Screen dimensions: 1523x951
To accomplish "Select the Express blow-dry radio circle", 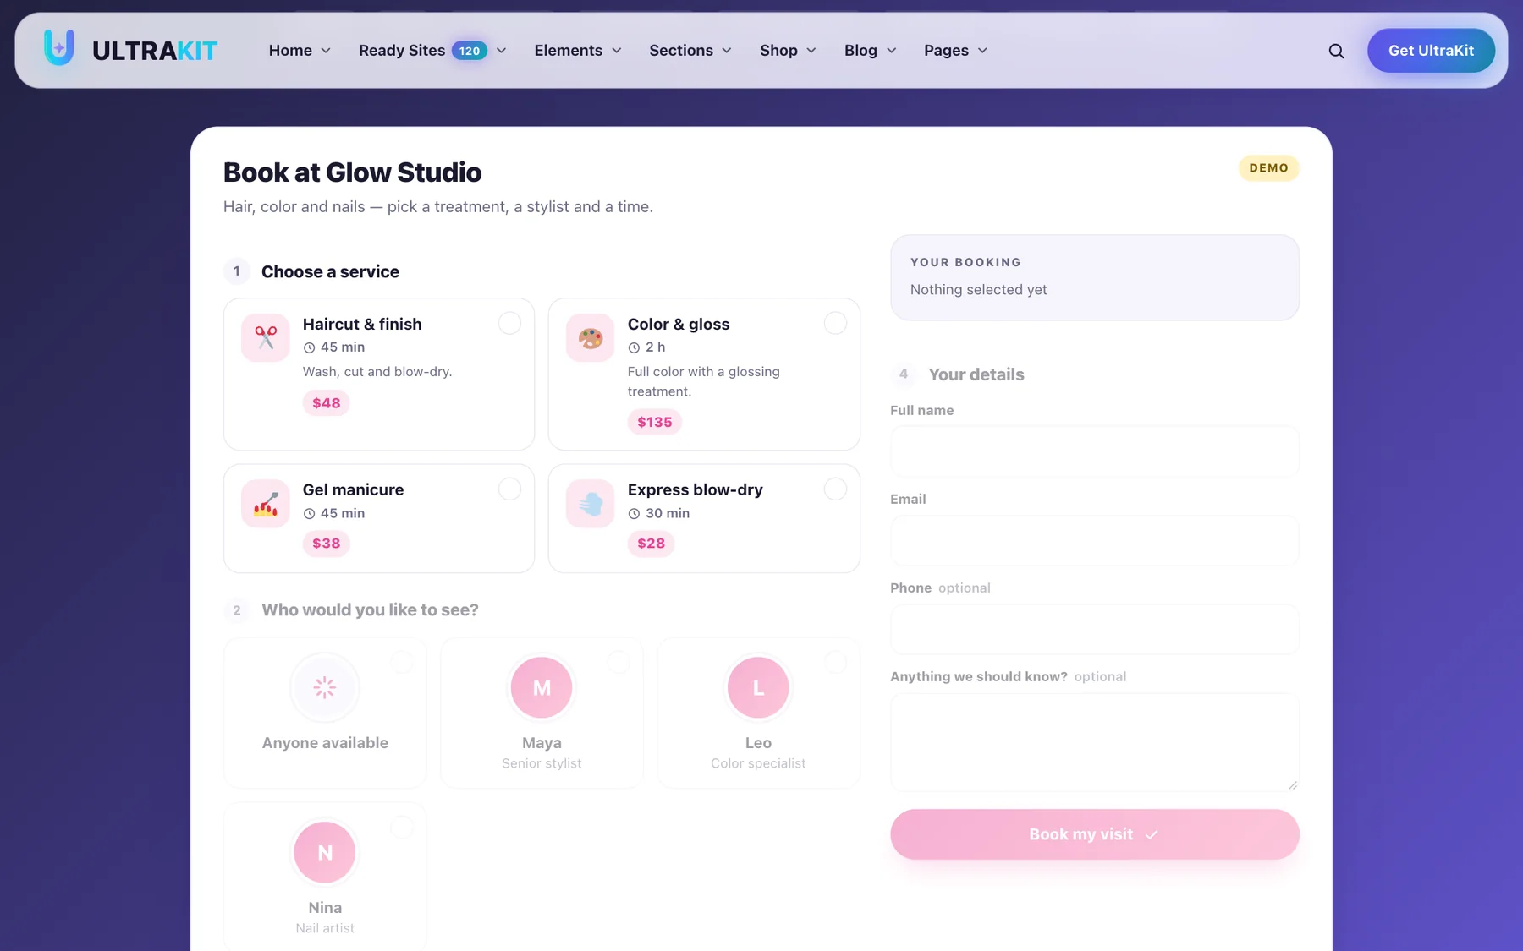I will (835, 489).
